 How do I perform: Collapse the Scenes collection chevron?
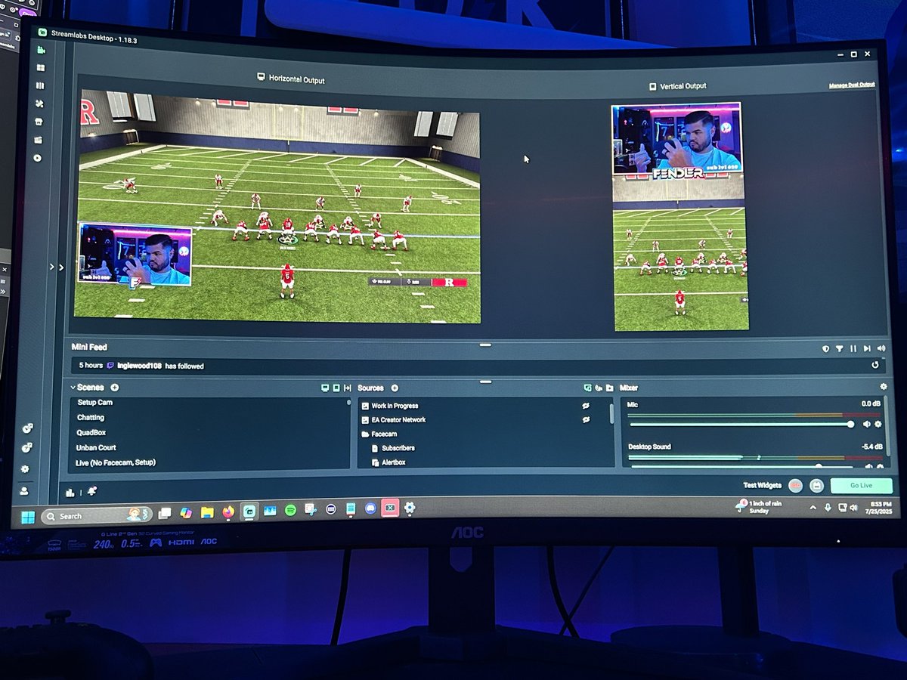click(73, 388)
